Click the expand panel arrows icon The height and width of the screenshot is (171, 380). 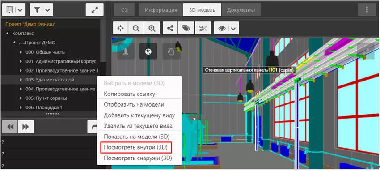click(x=94, y=10)
